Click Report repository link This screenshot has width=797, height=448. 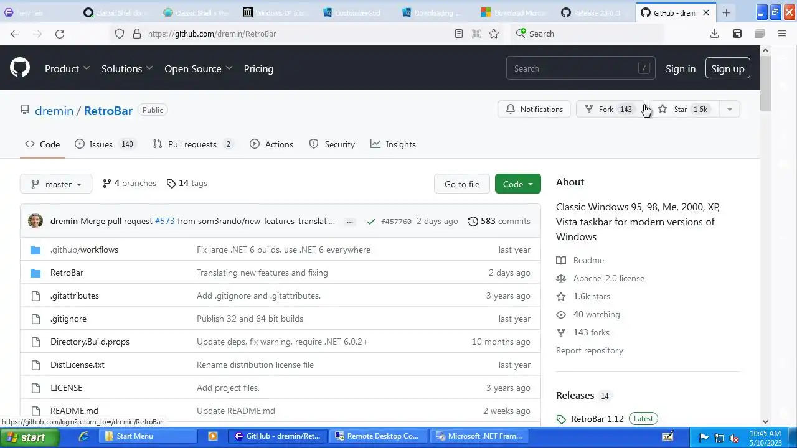coord(590,350)
